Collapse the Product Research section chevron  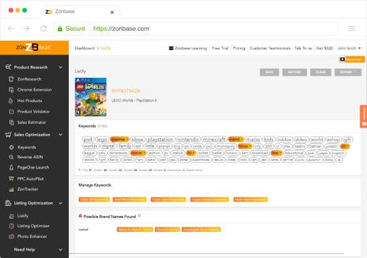(61, 67)
